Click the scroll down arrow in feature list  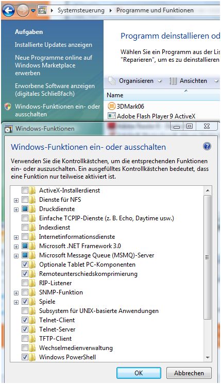(x=208, y=358)
